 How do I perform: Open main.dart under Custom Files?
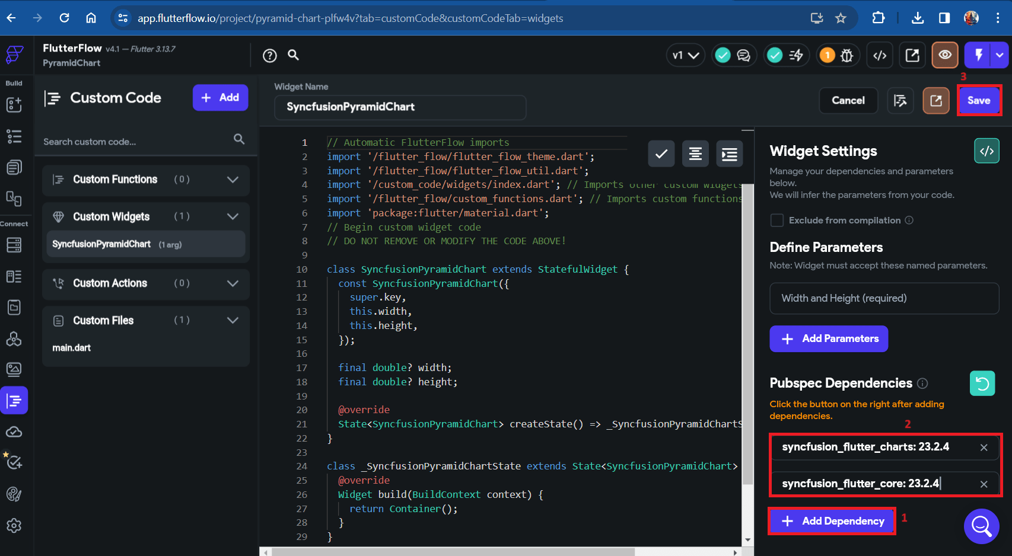(72, 348)
